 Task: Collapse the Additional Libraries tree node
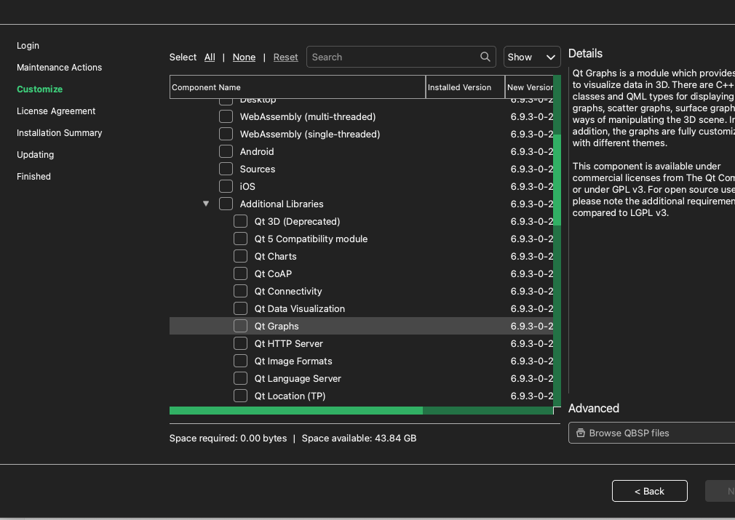click(x=206, y=204)
